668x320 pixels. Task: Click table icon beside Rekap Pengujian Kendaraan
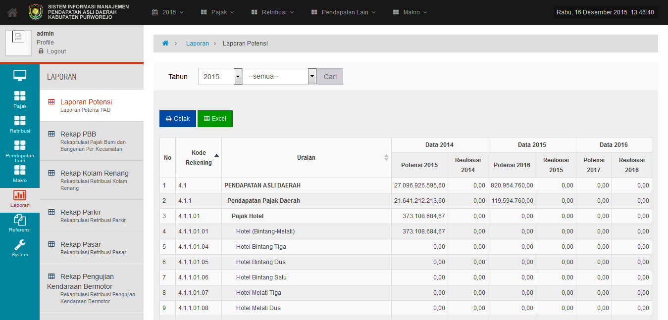pyautogui.click(x=51, y=276)
